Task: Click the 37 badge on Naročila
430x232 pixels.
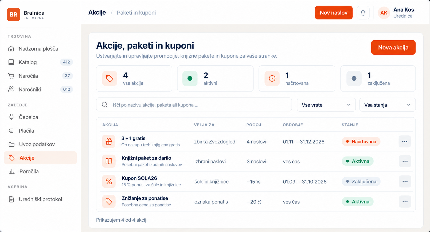Action: (67, 76)
